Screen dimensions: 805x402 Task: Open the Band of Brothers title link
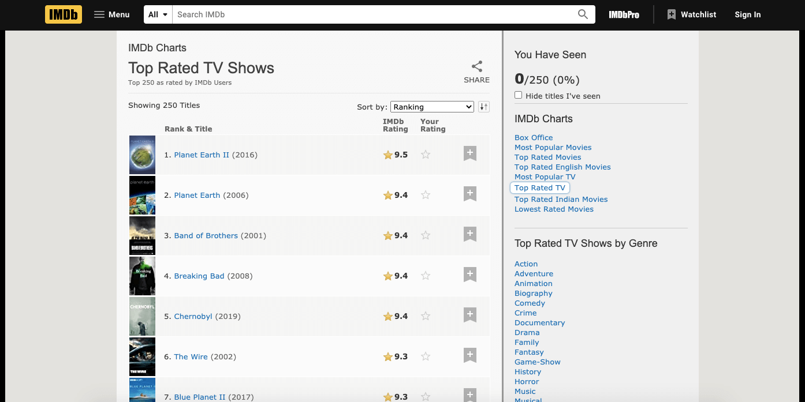[x=206, y=235]
